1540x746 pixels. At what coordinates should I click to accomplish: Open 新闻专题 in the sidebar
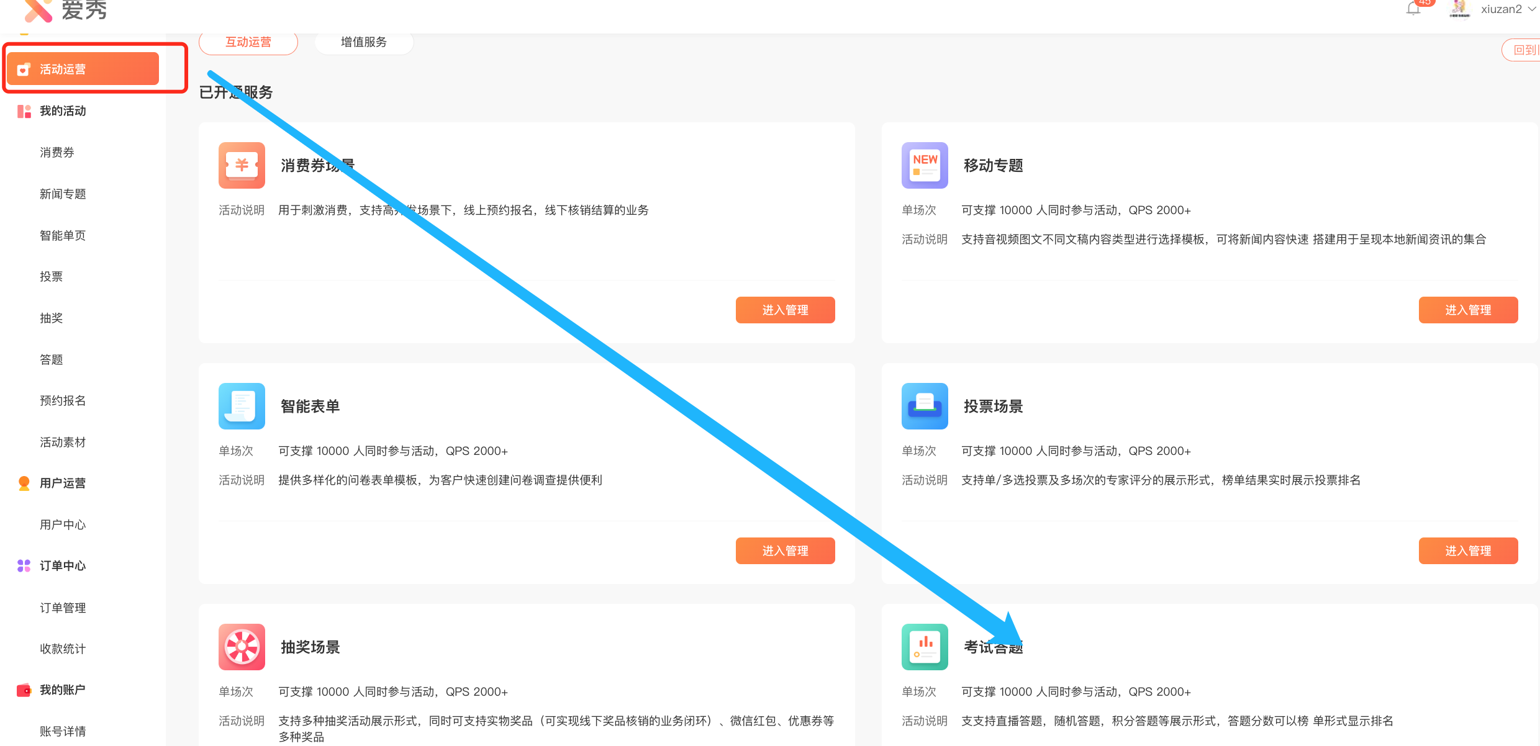[x=63, y=194]
